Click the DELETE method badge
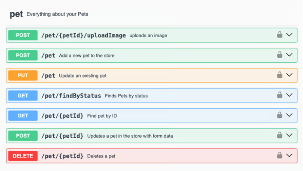 tap(23, 156)
